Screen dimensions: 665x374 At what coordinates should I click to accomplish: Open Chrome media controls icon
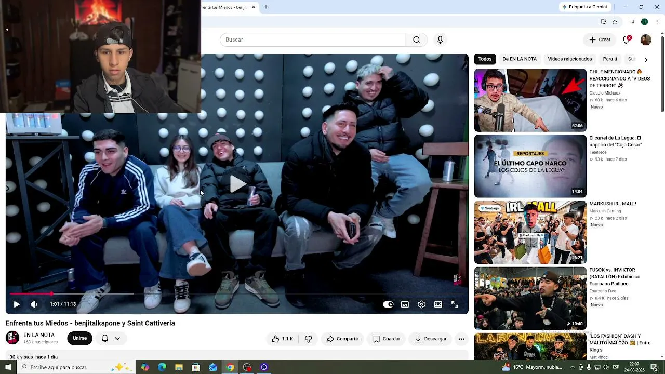tap(632, 22)
